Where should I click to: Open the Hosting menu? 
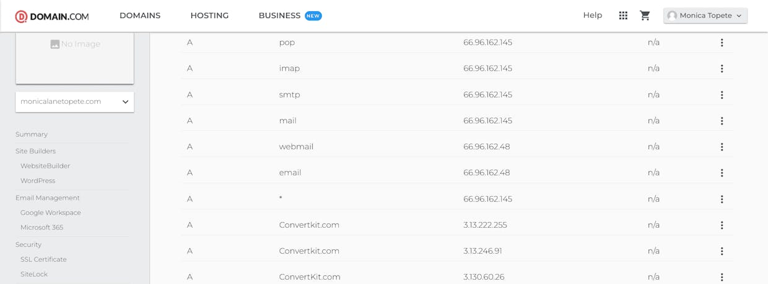point(209,15)
